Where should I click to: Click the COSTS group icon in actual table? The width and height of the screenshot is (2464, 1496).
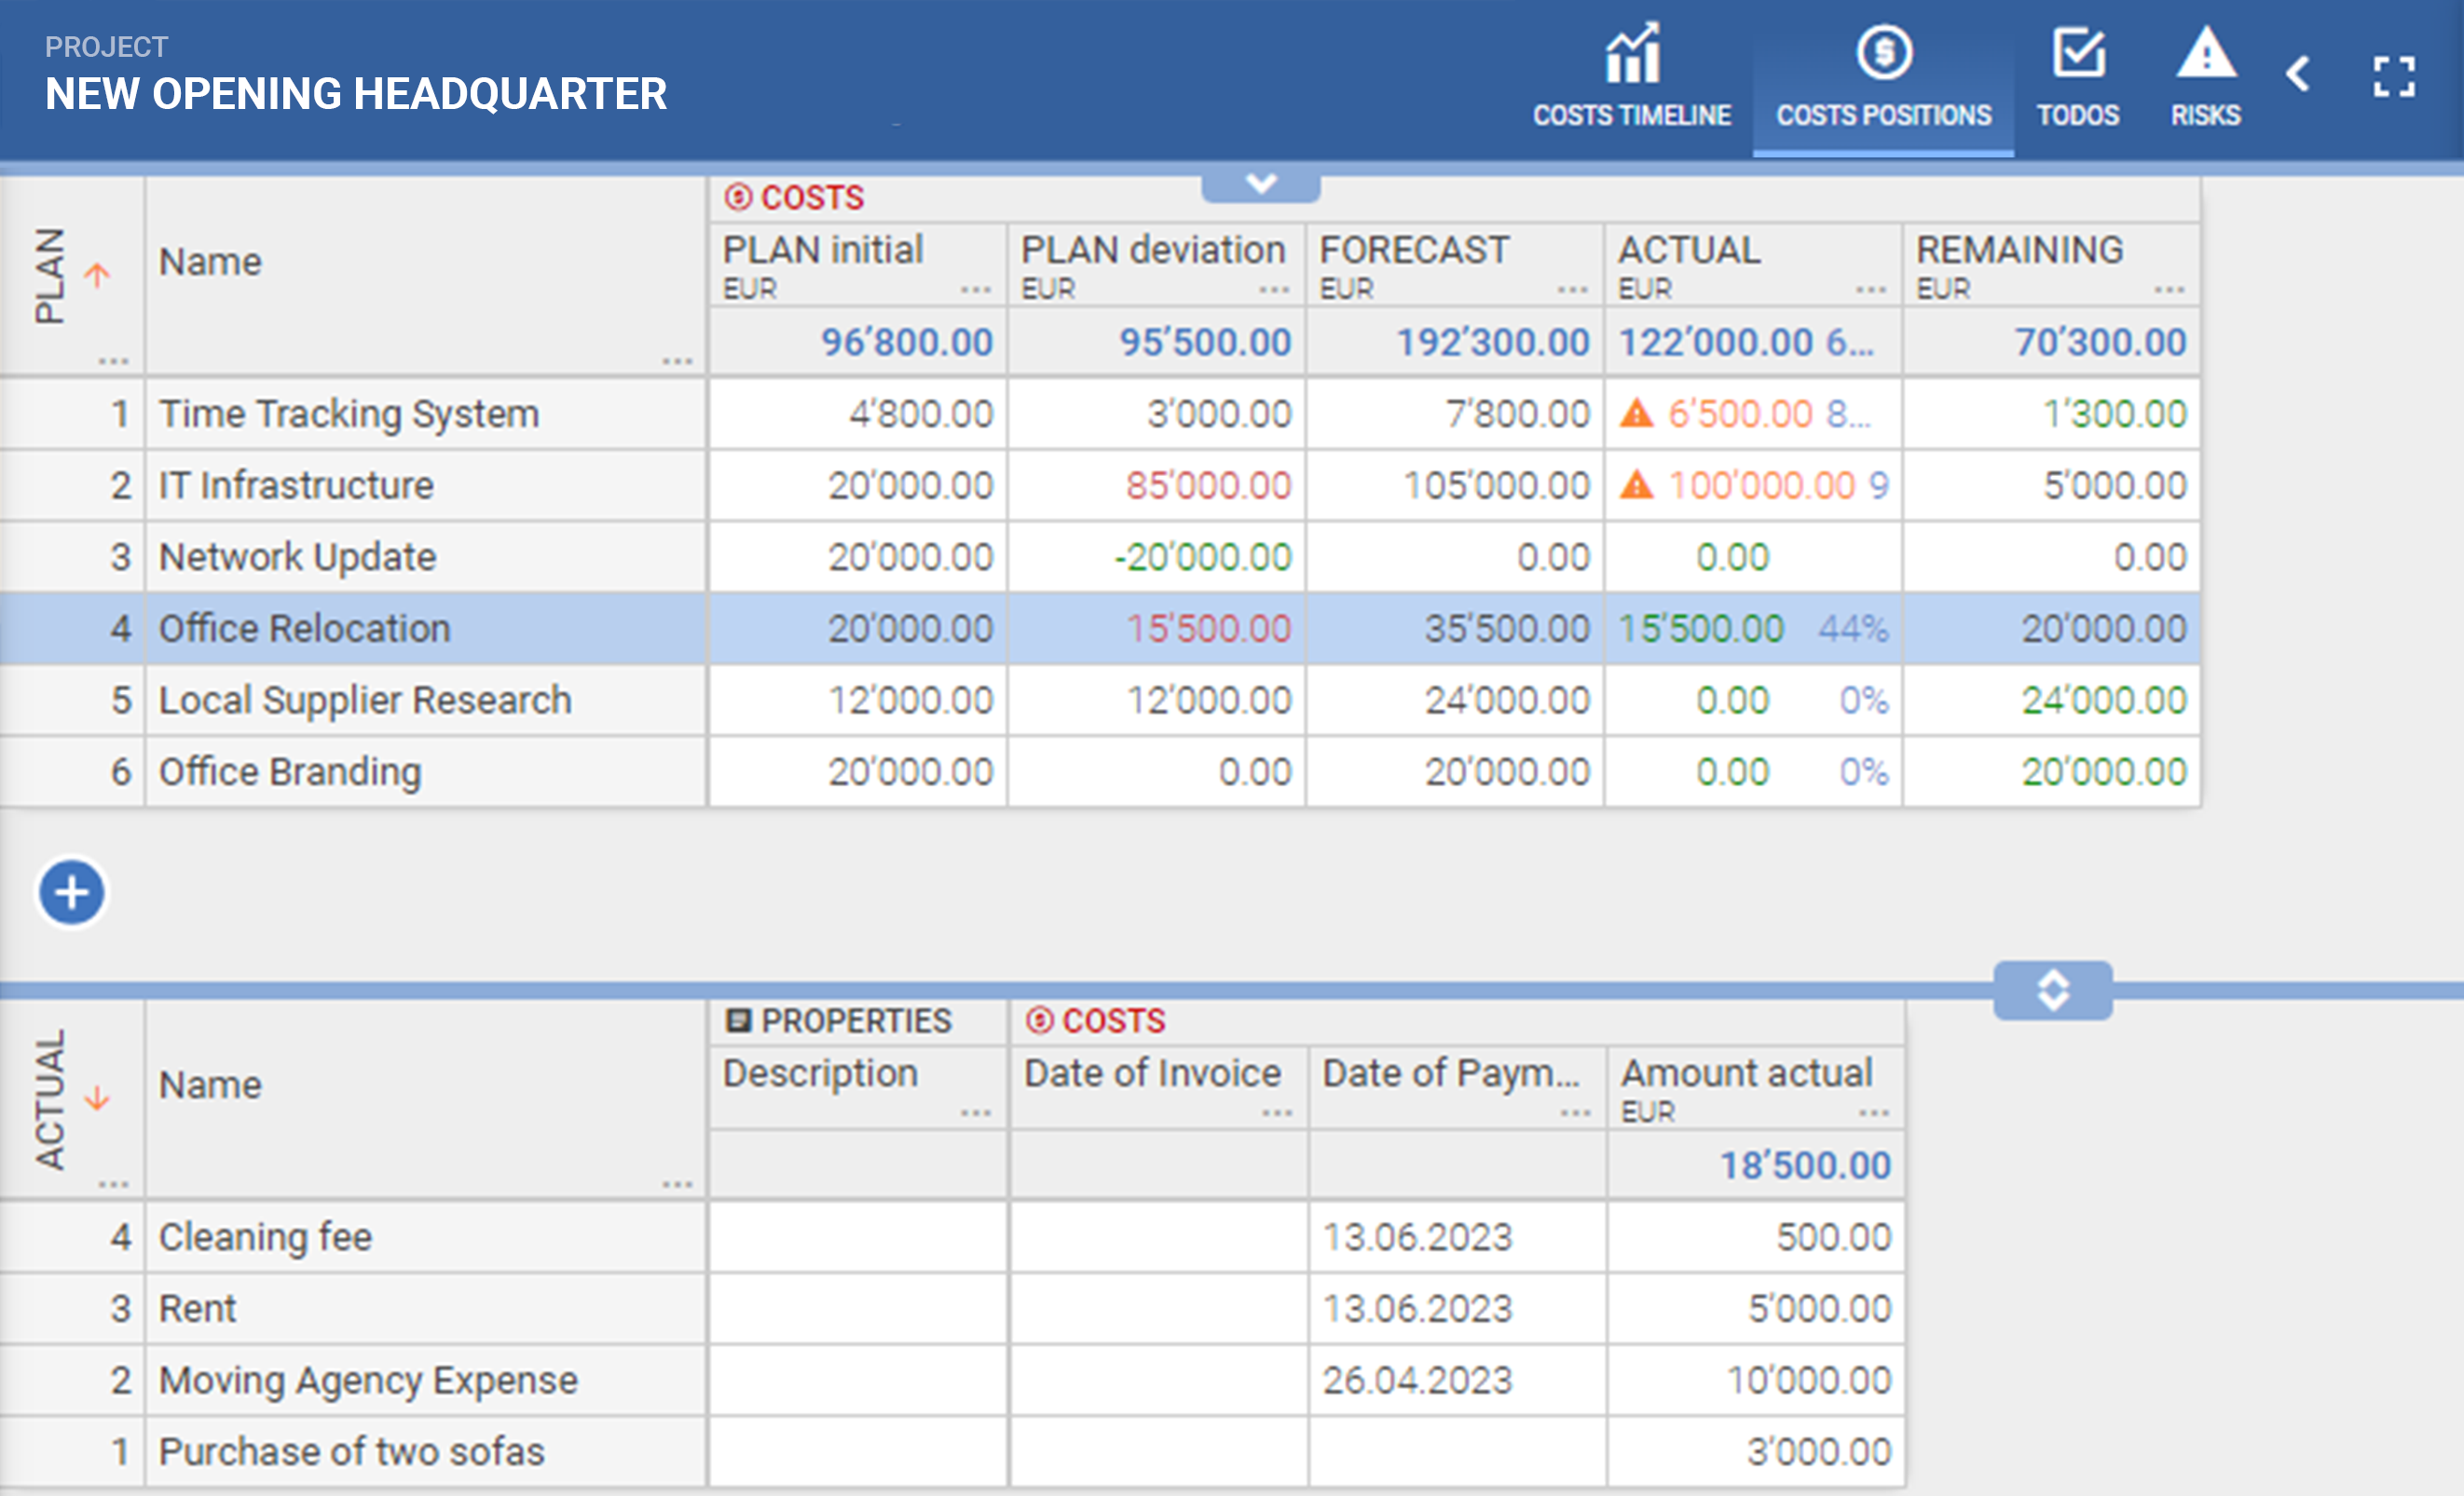pos(1040,1020)
